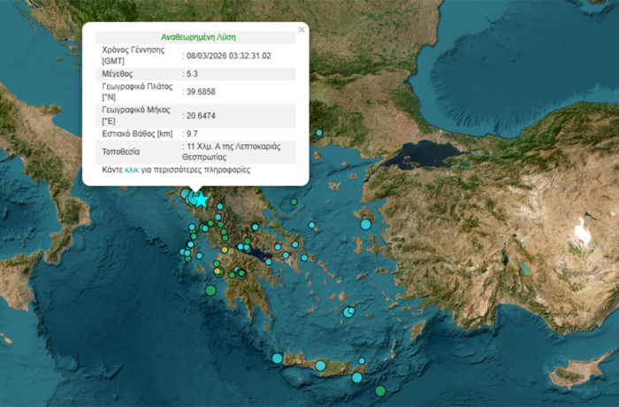
Task: Close the earthquake info popup
Action: pos(302,29)
